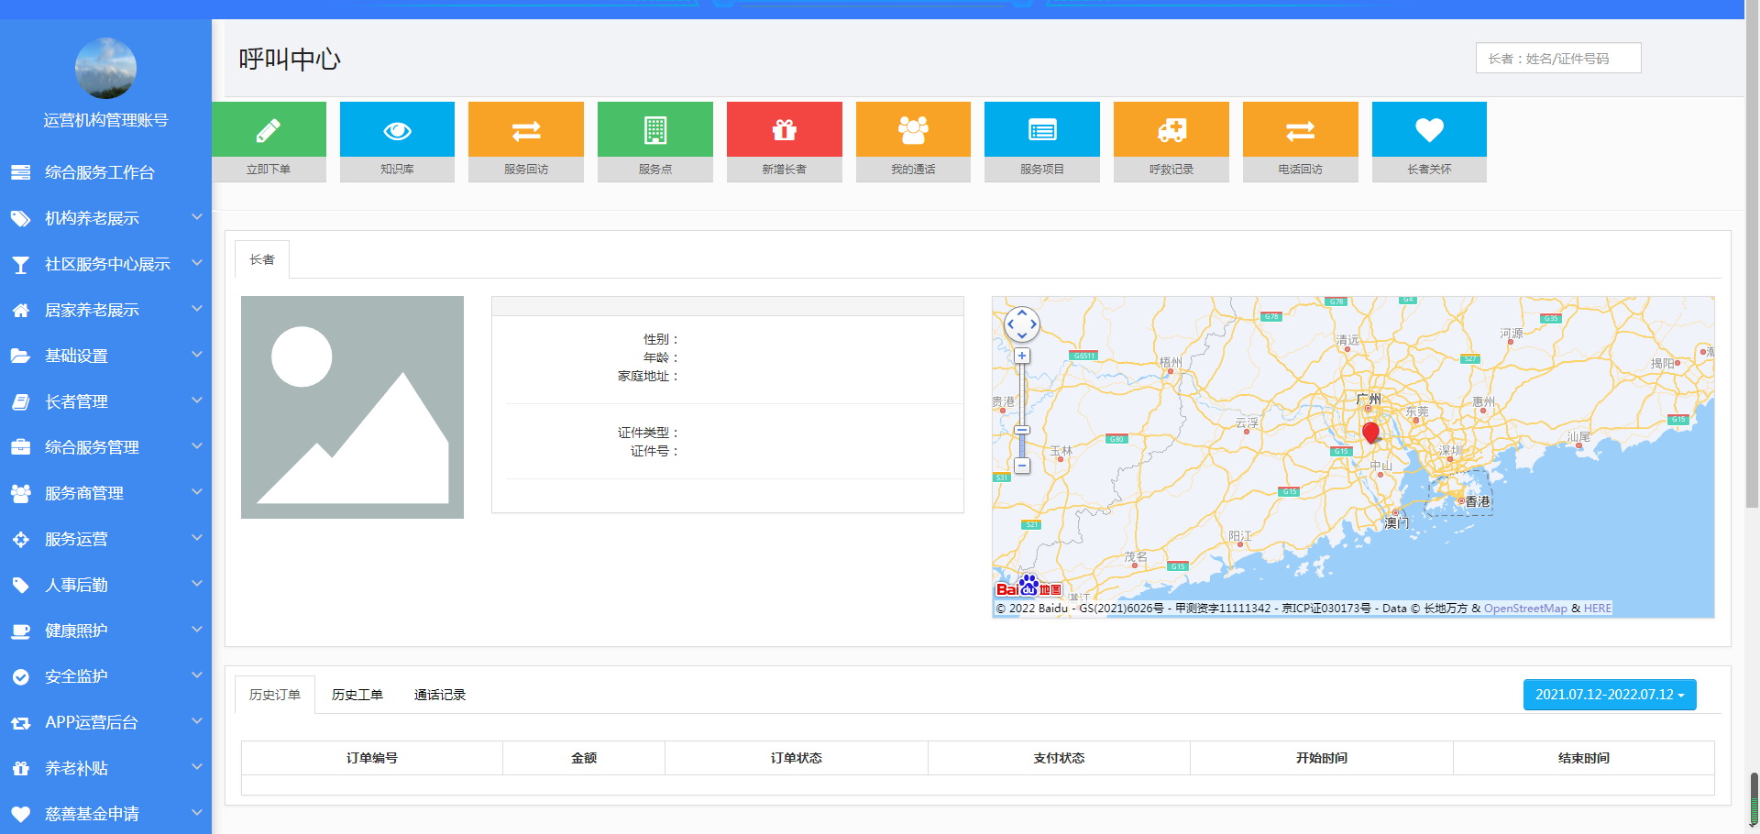Viewport: 1760px width, 834px height.
Task: Open the 长者关怀 heart icon tile
Action: tap(1428, 130)
